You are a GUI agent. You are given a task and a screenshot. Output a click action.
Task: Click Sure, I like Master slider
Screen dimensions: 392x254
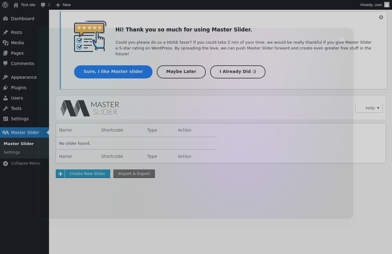(113, 72)
